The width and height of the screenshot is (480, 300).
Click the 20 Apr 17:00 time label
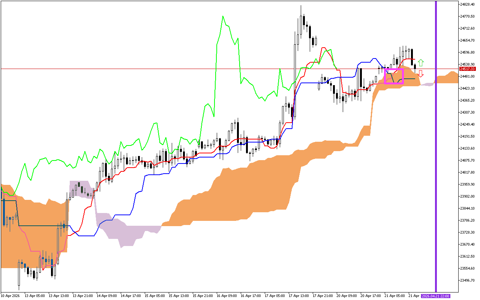(370, 296)
